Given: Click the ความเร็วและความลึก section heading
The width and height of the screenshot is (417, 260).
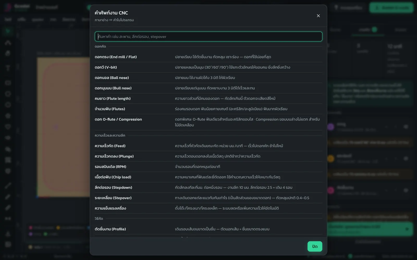Looking at the screenshot, I should click(x=110, y=135).
